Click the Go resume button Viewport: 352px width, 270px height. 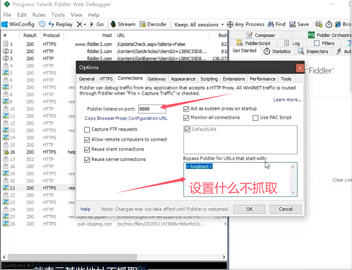[97, 24]
